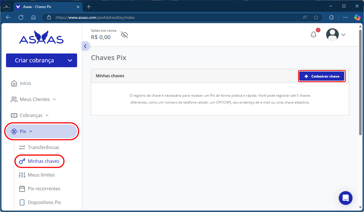364x212 pixels.
Task: Toggle account balance visibility eye icon
Action: (x=124, y=35)
